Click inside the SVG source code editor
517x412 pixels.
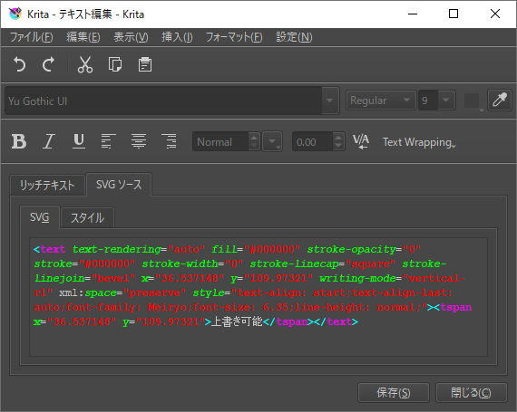258,297
